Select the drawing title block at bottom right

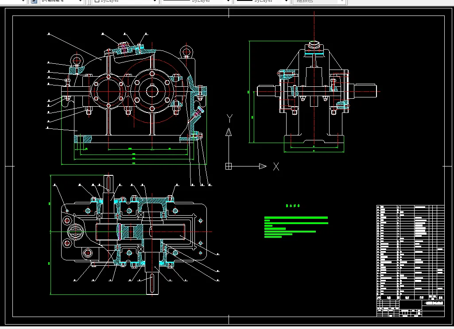coord(410,308)
